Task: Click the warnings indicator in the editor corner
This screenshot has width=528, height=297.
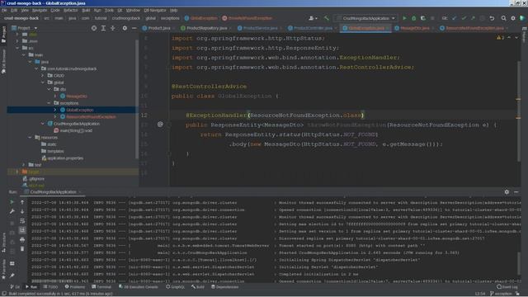Action: pyautogui.click(x=501, y=38)
